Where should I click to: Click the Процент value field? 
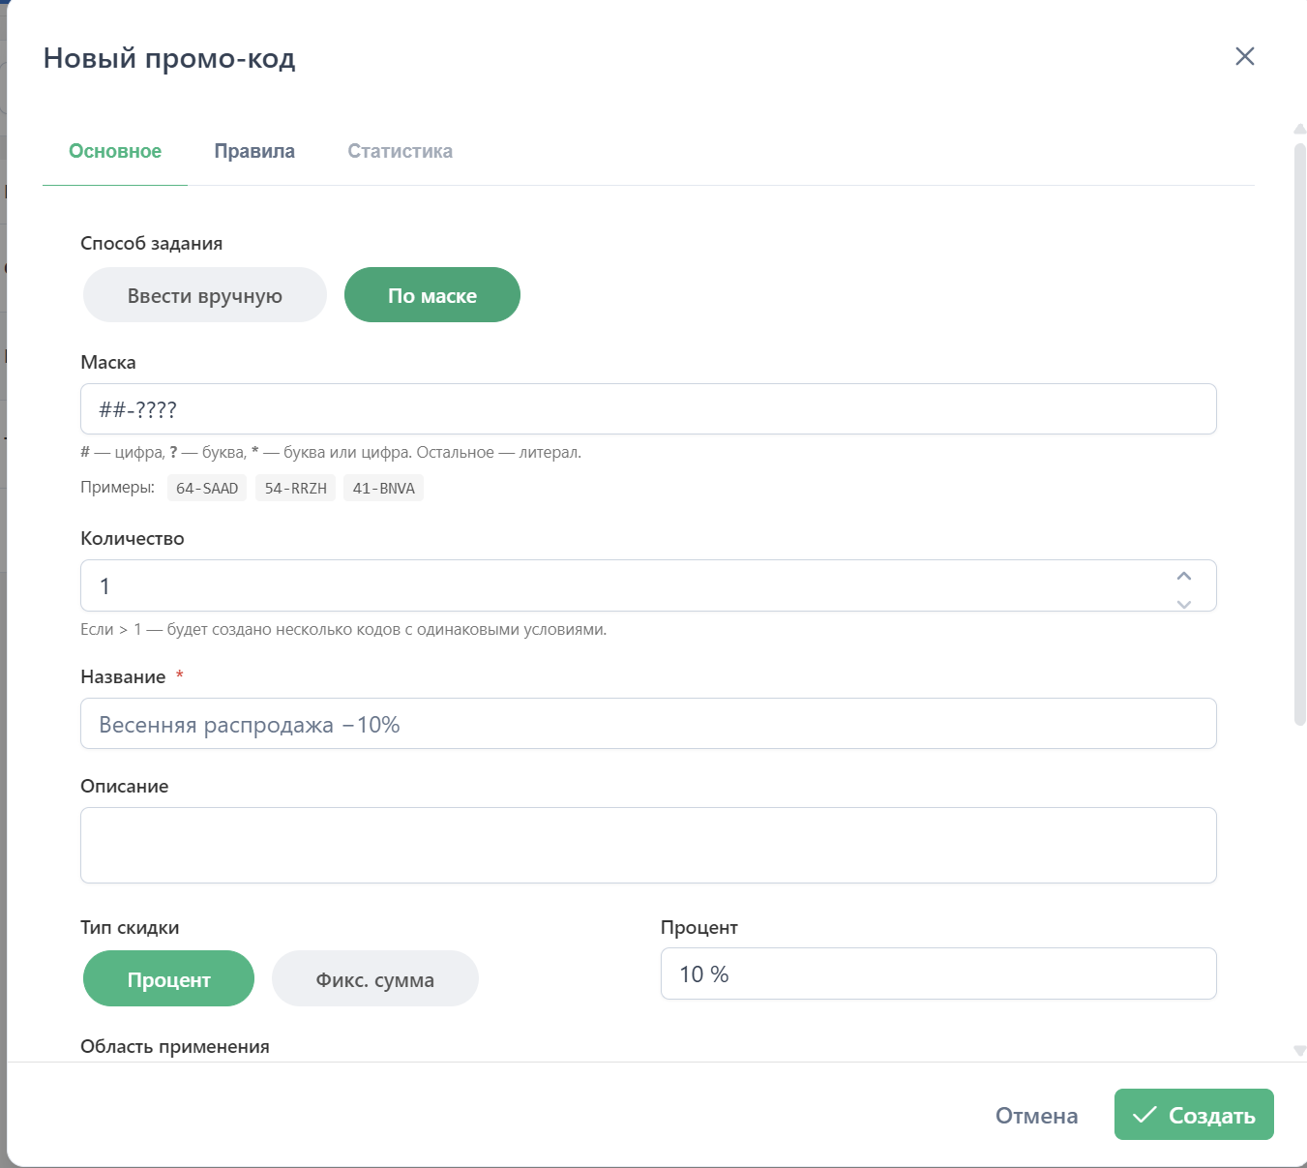tap(937, 974)
